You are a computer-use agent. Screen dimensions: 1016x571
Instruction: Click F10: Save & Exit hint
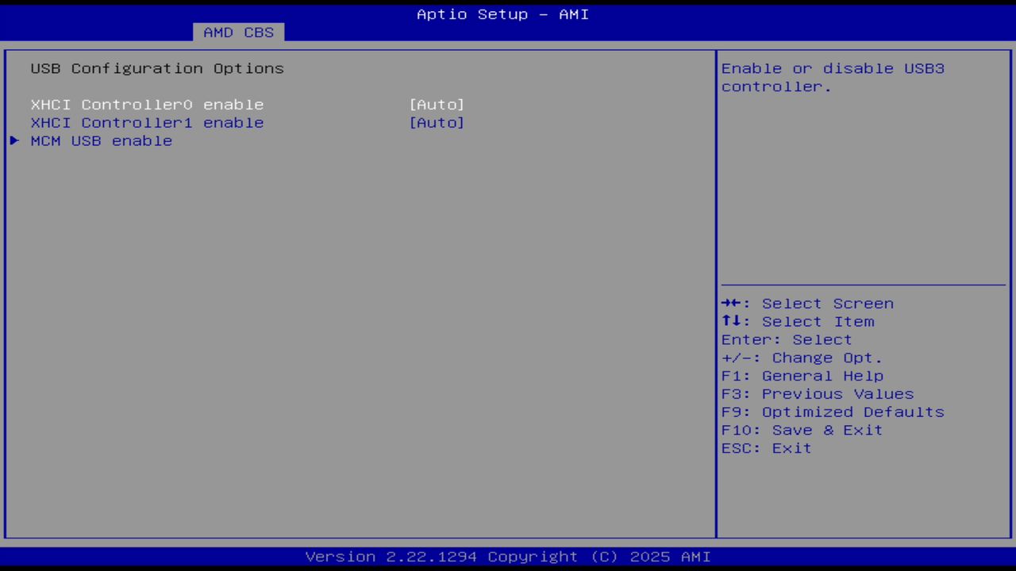802,431
